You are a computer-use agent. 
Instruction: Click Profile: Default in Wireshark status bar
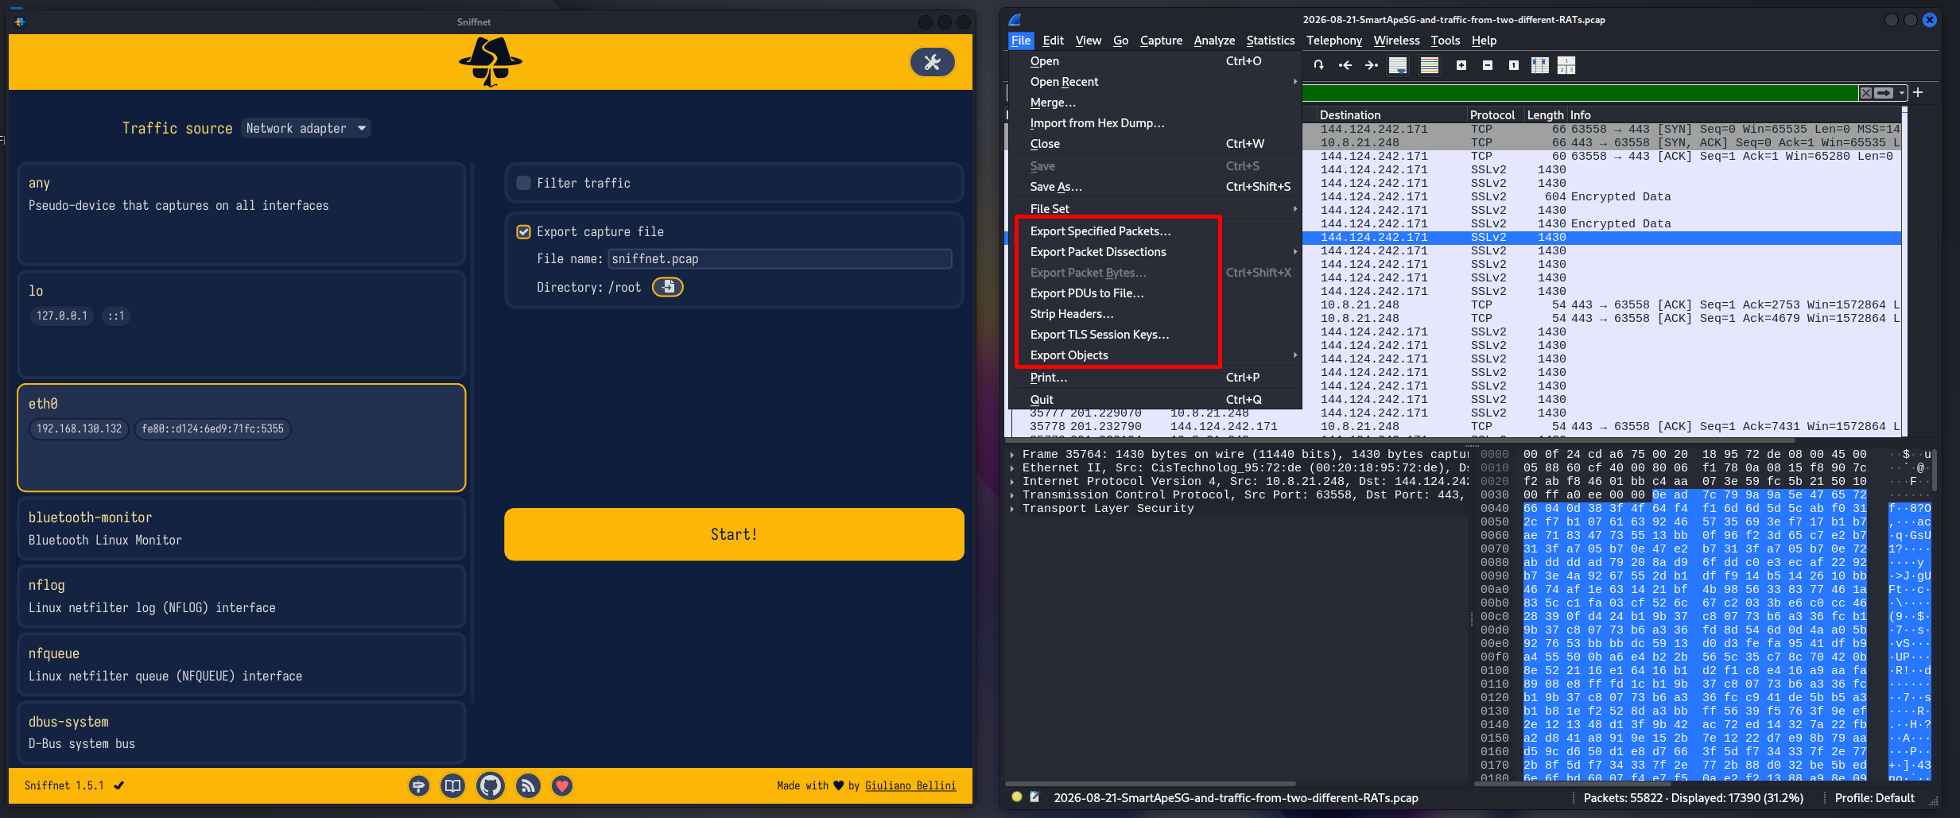pos(1874,797)
